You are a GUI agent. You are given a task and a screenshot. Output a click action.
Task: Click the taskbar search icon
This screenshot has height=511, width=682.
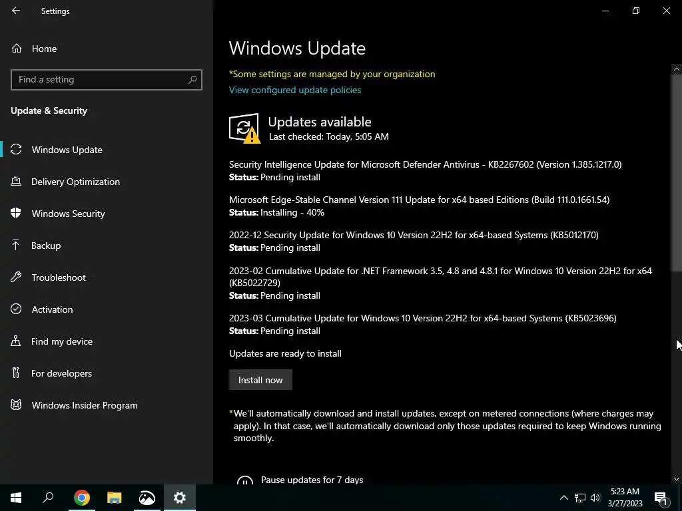click(x=48, y=498)
